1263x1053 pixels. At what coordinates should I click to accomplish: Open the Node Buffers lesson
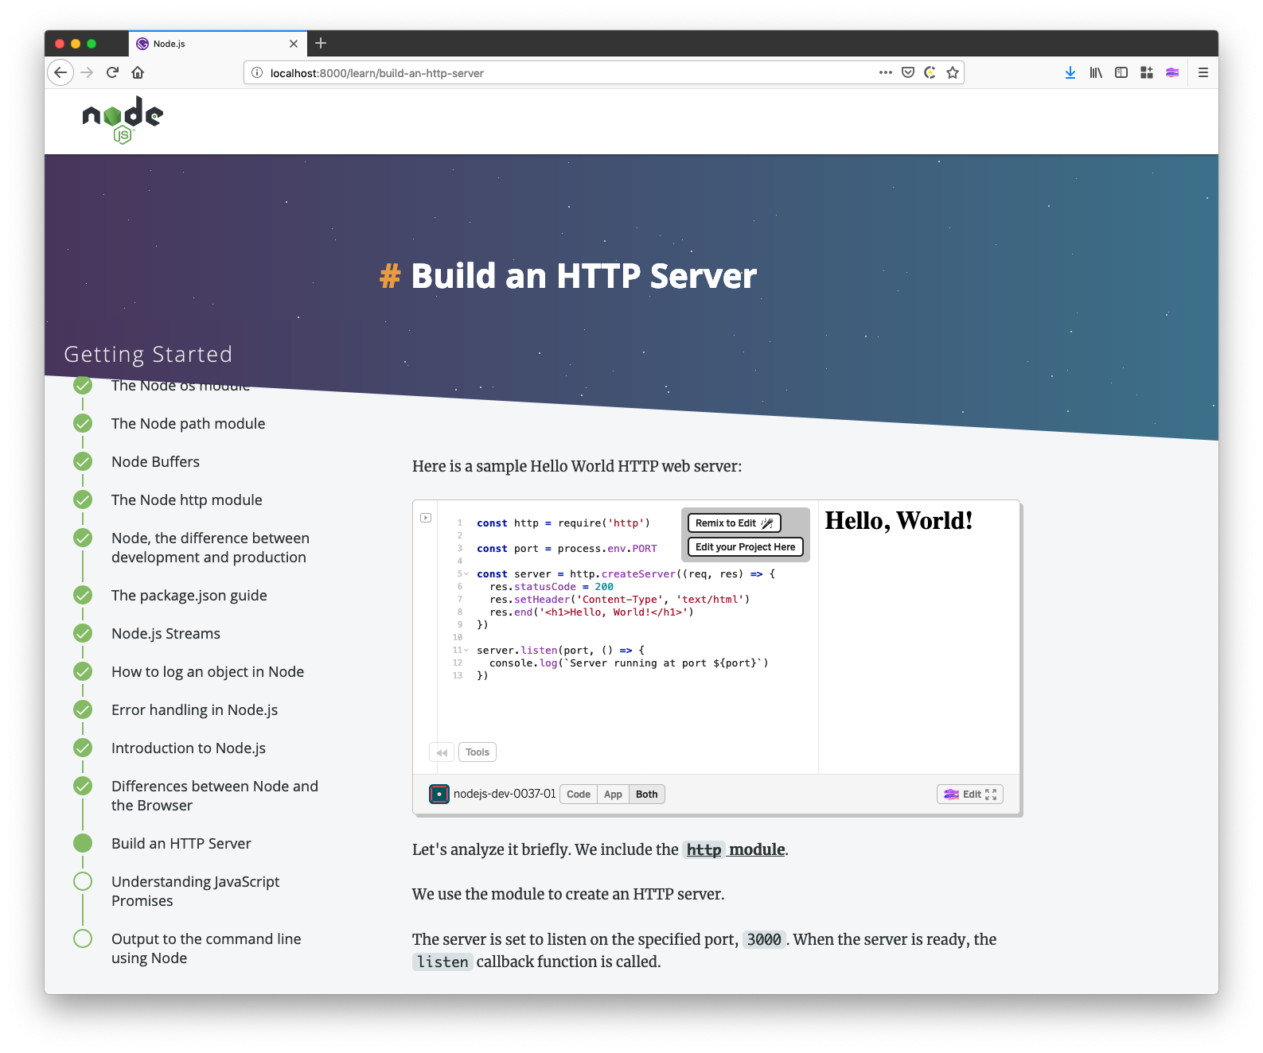156,461
